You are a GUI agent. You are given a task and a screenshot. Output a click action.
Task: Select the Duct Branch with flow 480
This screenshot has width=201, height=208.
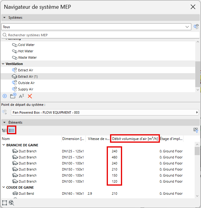(x=98, y=157)
